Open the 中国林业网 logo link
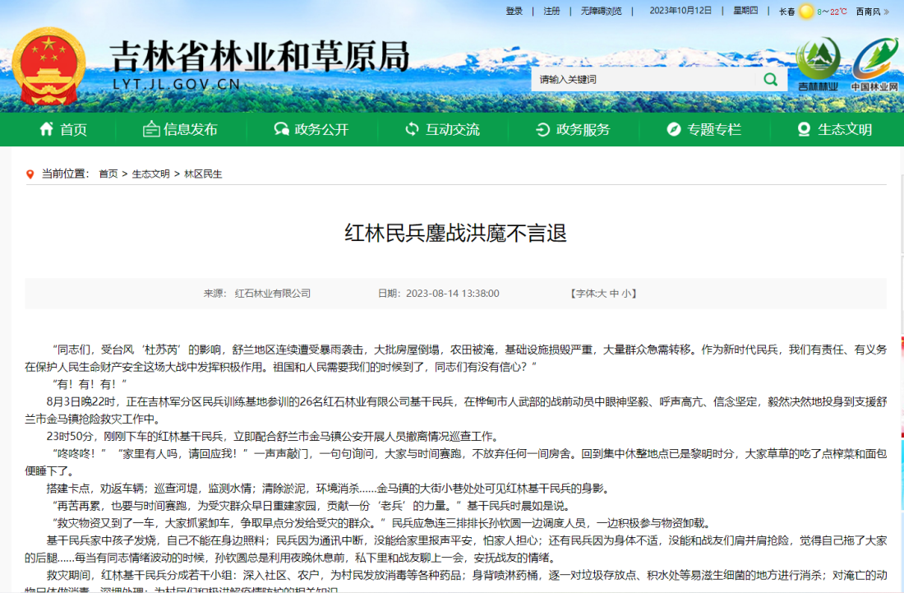This screenshot has width=904, height=593. point(874,64)
